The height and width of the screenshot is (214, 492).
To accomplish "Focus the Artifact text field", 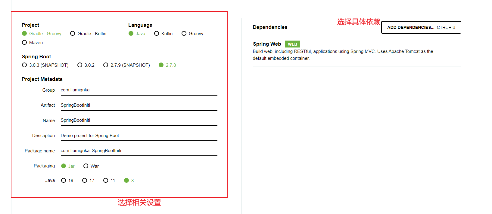I will (139, 105).
